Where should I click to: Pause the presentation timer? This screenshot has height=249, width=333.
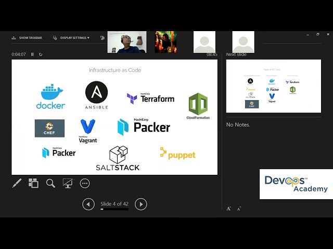click(32, 54)
